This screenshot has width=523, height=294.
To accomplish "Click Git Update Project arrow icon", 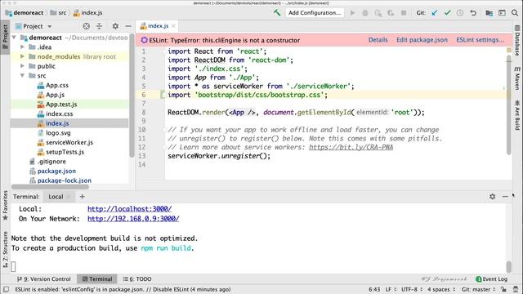I will point(434,13).
